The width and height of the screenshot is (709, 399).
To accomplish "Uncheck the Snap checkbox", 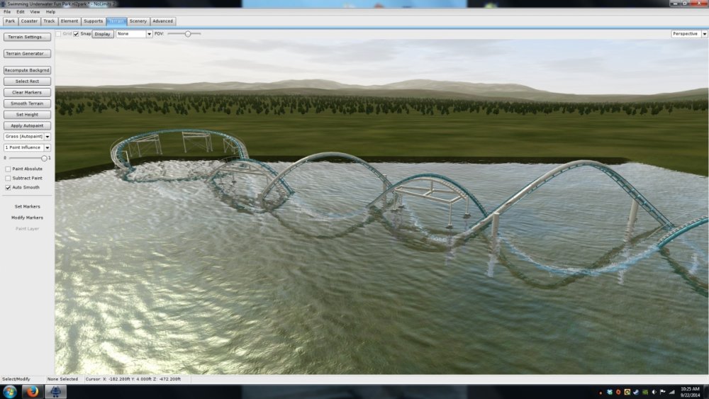I will pyautogui.click(x=77, y=34).
